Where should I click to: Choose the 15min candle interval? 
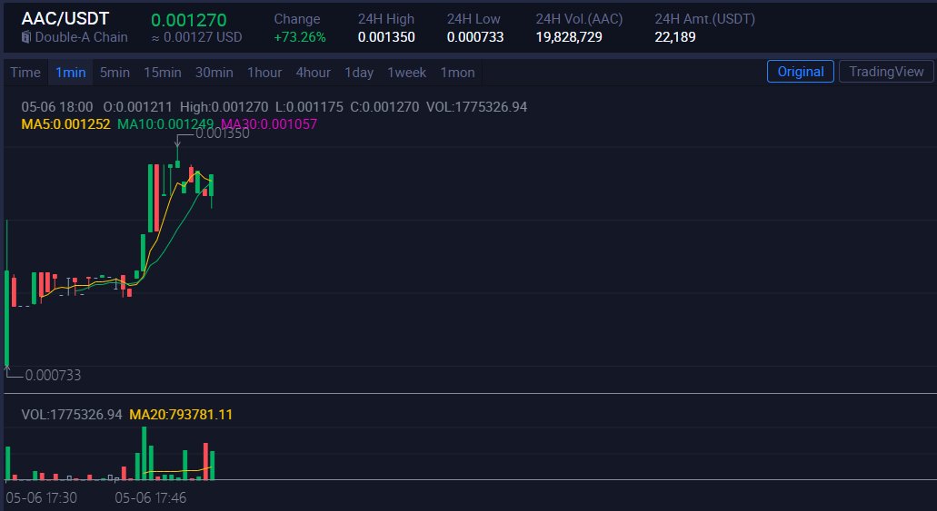click(163, 73)
